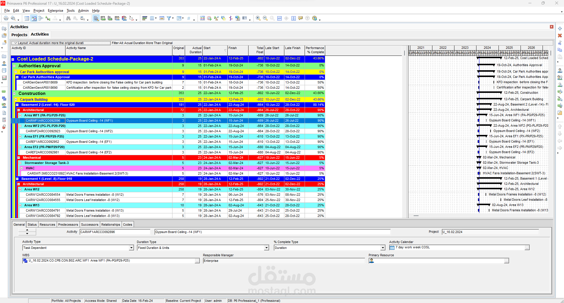Click the 2024 year in Gantt timescale
Image resolution: width=564 pixels, height=303 pixels.
[487, 48]
